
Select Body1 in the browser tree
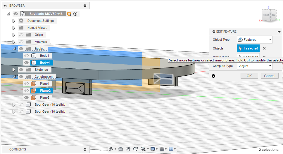click(44, 56)
